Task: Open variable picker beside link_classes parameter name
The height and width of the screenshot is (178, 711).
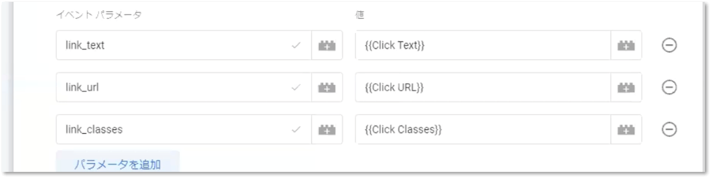Action: tap(327, 130)
